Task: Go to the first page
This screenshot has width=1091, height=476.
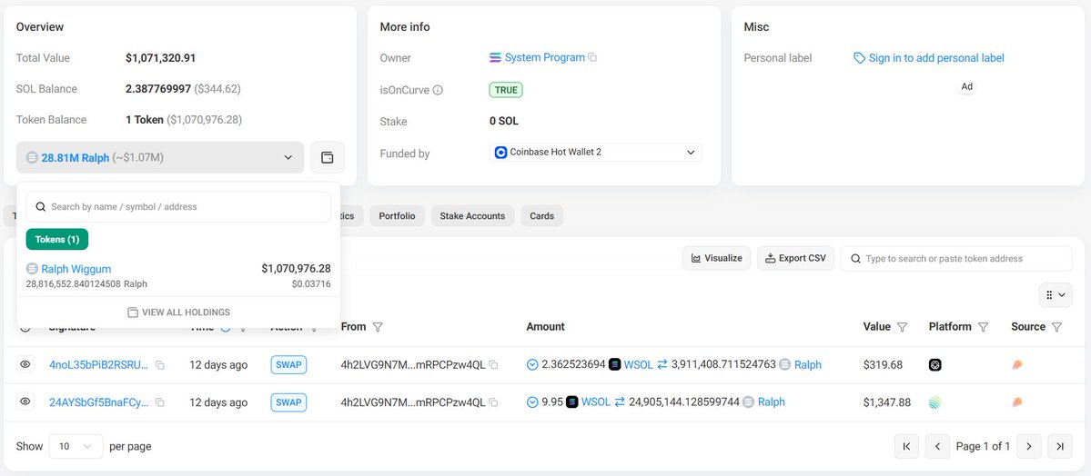Action: tap(906, 446)
